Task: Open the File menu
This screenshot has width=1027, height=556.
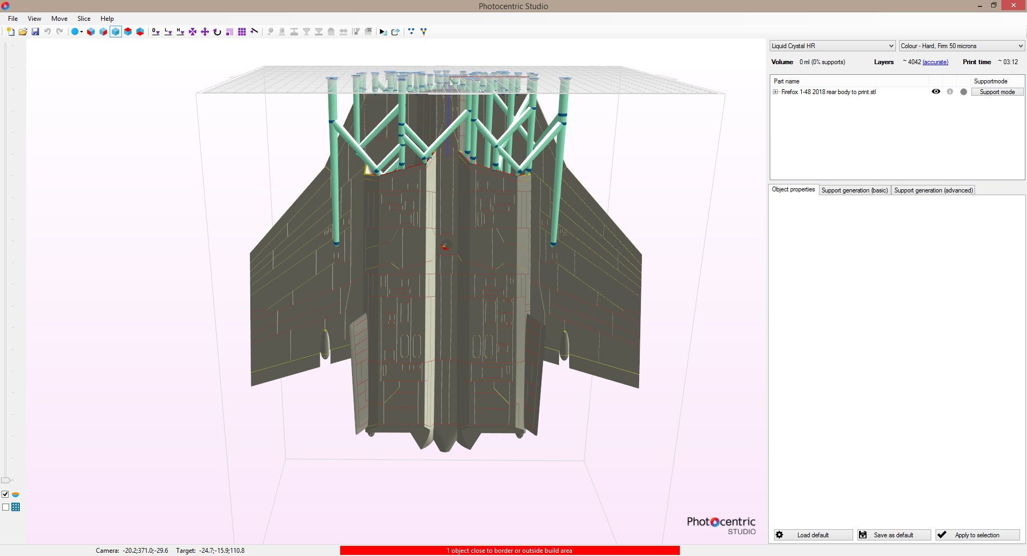Action: coord(13,19)
